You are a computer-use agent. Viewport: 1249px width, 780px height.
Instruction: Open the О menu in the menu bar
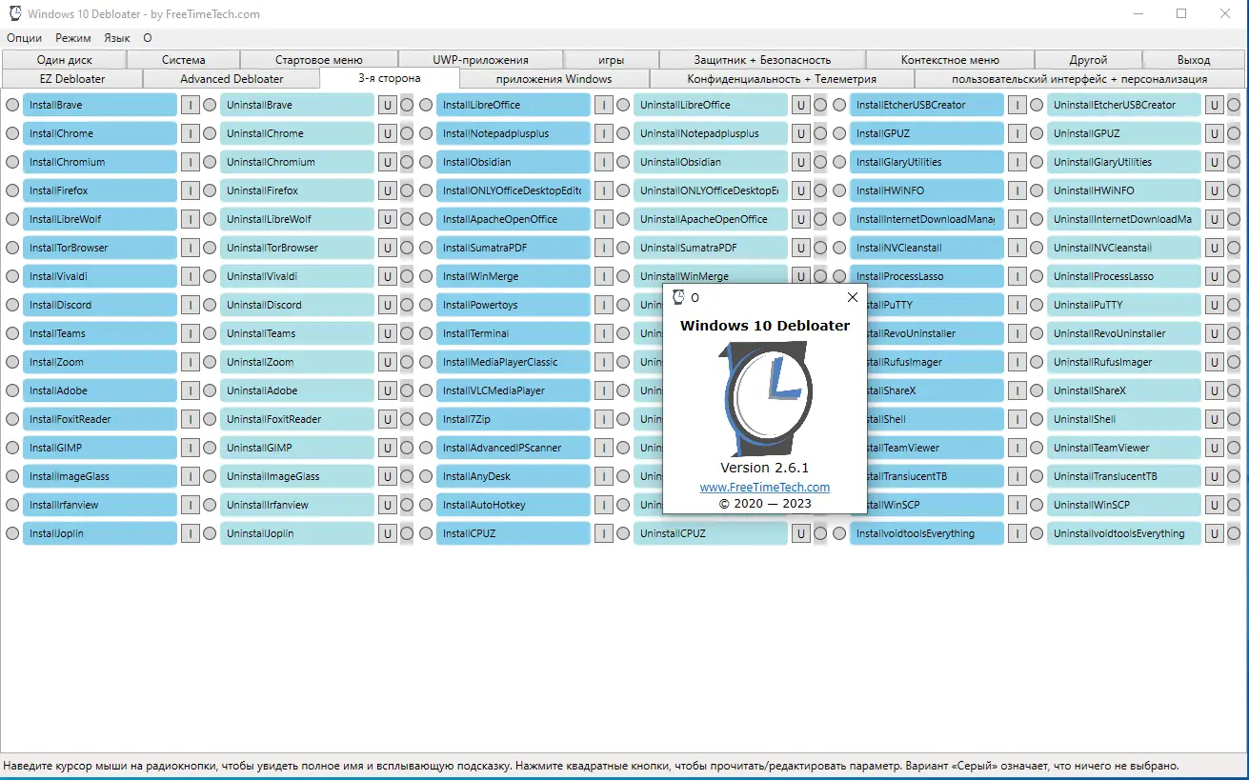point(148,38)
